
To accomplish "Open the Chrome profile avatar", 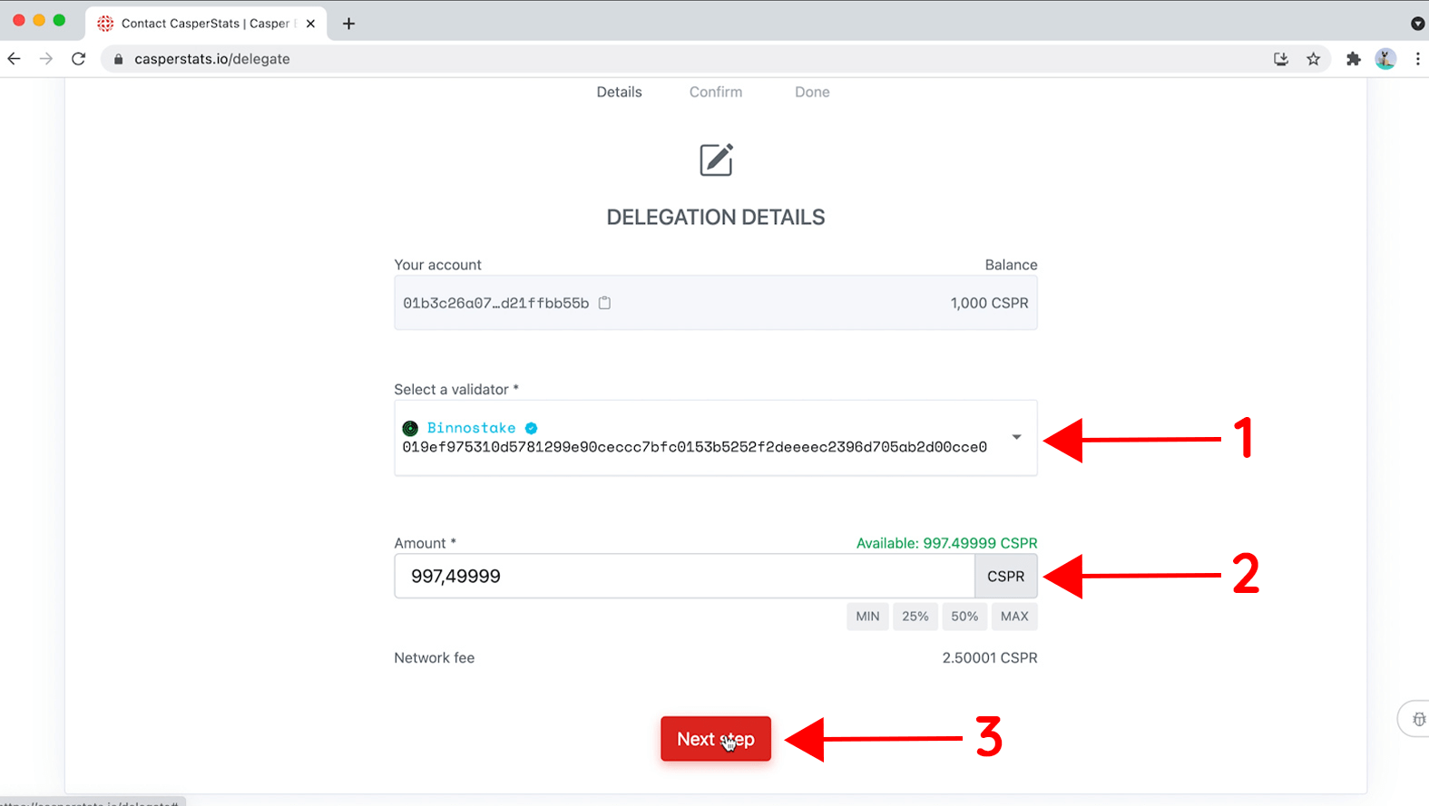I will point(1385,59).
